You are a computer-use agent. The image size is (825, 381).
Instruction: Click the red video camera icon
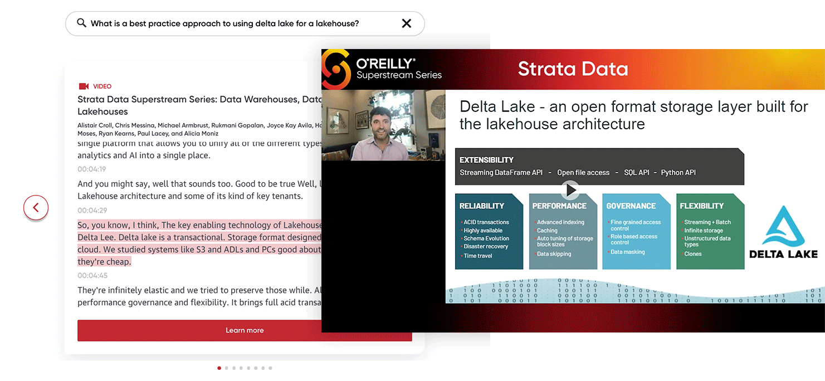coord(84,86)
